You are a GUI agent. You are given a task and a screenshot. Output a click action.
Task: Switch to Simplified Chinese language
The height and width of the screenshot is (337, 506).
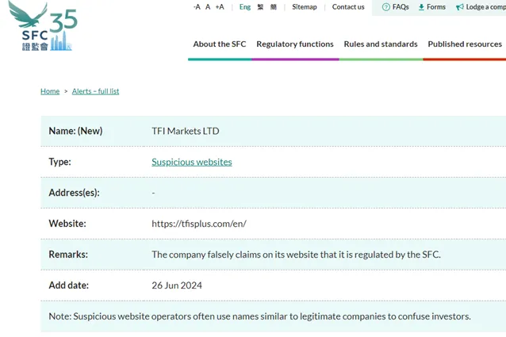pyautogui.click(x=274, y=7)
